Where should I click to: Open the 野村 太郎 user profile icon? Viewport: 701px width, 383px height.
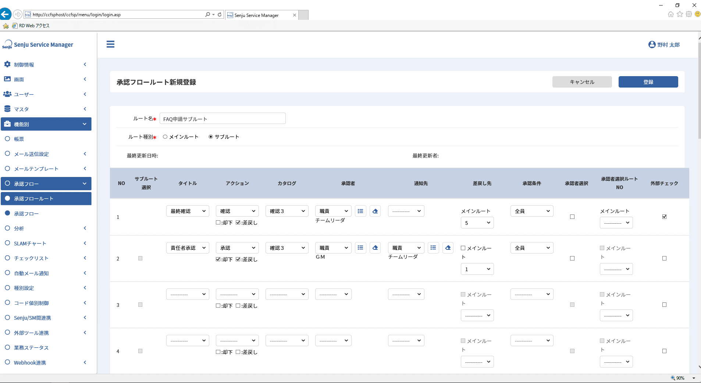(652, 45)
